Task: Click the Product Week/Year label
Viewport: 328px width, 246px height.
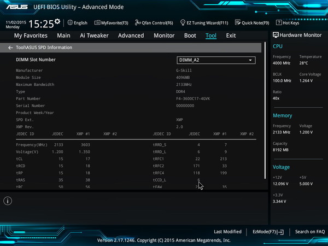Action: coord(35,113)
